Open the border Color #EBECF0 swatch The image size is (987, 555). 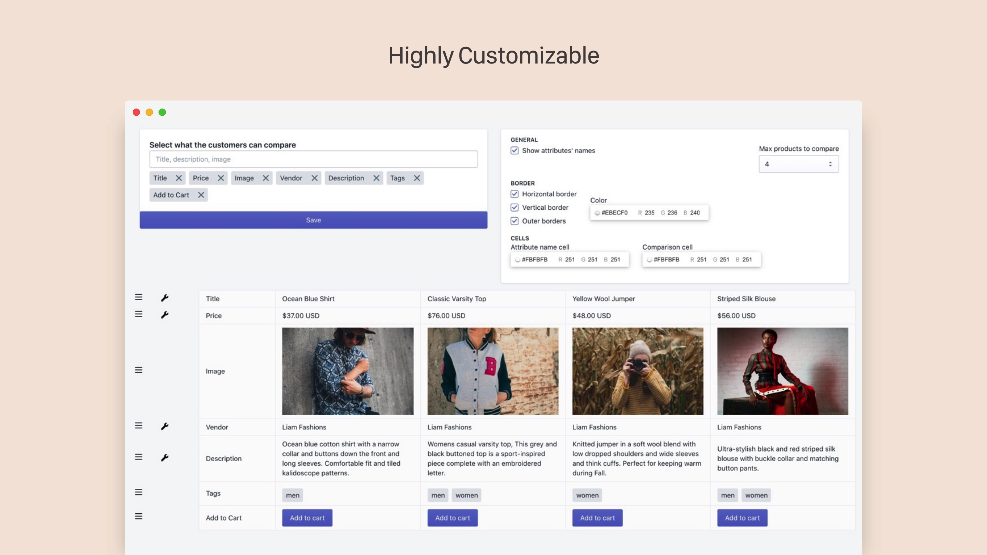tap(597, 213)
